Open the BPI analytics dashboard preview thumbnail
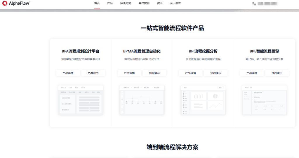 [203, 100]
